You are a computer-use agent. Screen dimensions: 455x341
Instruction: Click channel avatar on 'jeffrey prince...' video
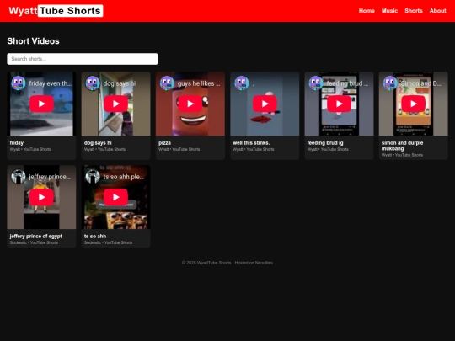(19, 177)
